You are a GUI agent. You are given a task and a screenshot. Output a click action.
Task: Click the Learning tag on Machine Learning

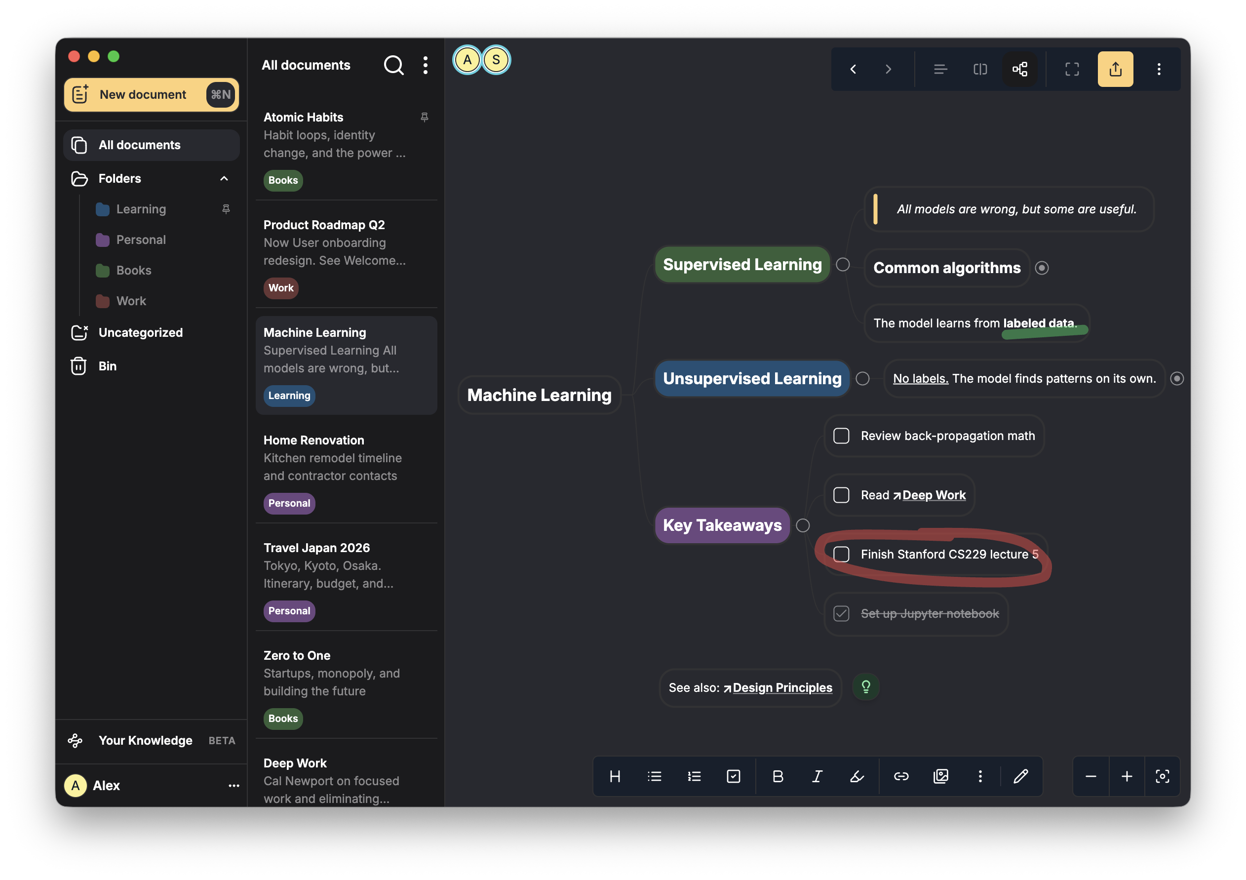tap(289, 395)
